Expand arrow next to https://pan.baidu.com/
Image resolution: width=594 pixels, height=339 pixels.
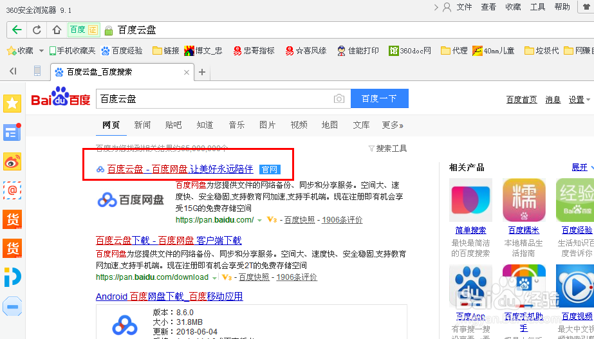click(259, 221)
